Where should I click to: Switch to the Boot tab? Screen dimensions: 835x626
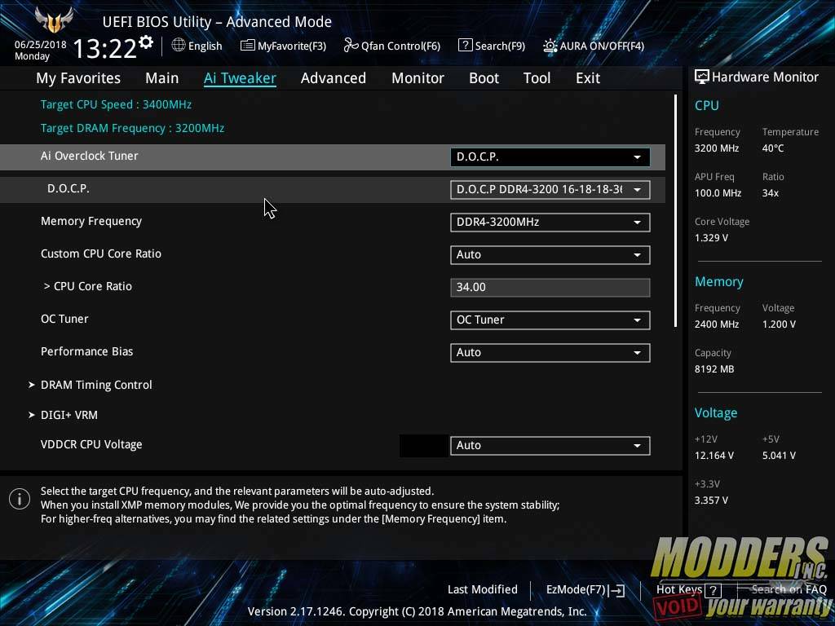pos(484,78)
